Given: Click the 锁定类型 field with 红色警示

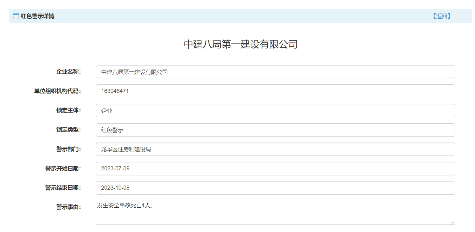Looking at the screenshot, I should (275, 130).
